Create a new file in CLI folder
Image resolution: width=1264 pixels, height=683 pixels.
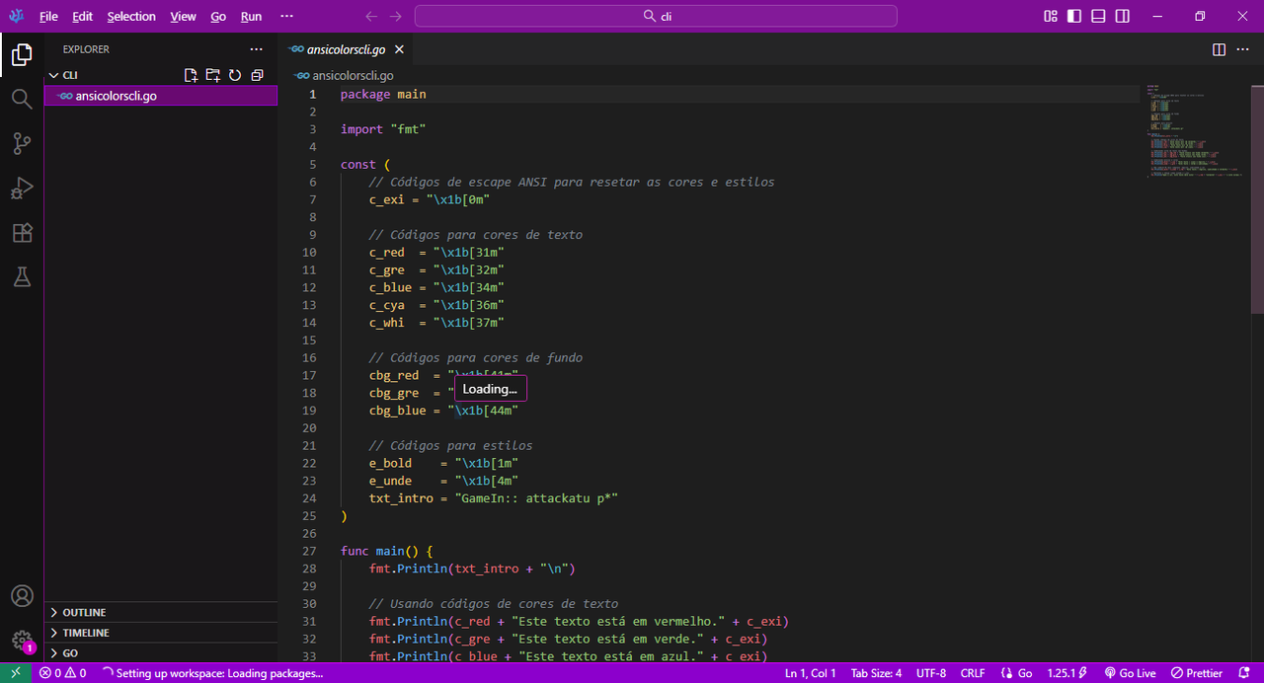coord(192,75)
